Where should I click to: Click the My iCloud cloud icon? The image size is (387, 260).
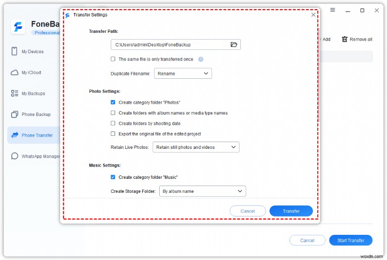coord(15,72)
